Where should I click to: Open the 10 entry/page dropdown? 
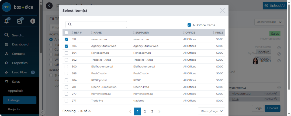point(212,111)
